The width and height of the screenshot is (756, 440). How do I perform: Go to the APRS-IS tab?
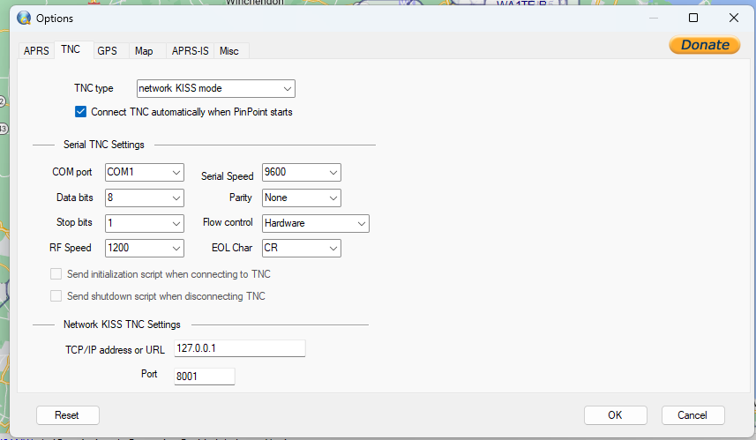[x=190, y=50]
